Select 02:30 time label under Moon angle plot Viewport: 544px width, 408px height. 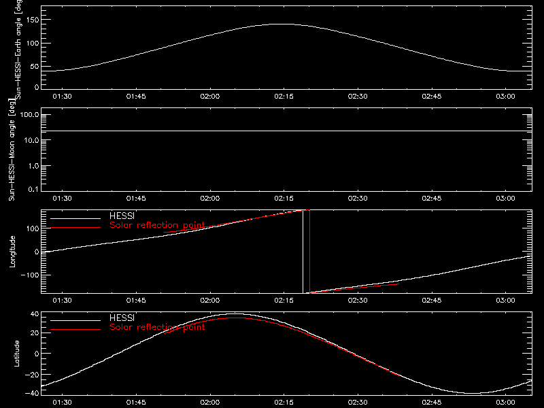[358, 198]
